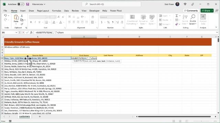Click column D header

[139, 37]
